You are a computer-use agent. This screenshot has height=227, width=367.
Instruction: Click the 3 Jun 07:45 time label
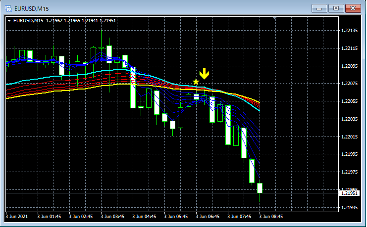(239, 217)
